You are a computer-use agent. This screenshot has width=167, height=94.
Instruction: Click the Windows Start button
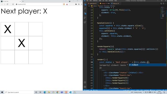point(2,92)
